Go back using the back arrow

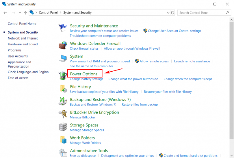(5, 13)
